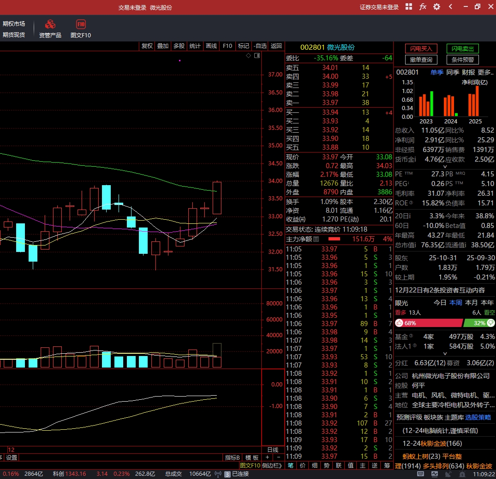Remove stock from watchlist via -自选
The width and height of the screenshot is (496, 479).
(x=260, y=46)
